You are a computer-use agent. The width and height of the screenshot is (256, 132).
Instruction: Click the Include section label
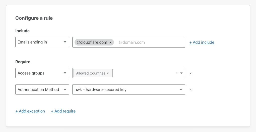22,31
